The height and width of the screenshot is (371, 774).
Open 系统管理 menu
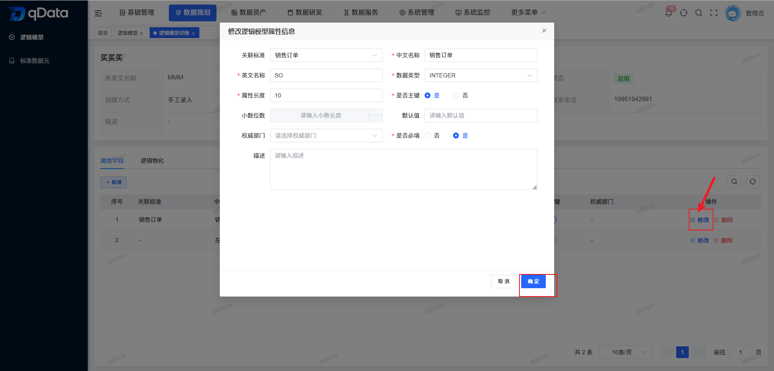pos(417,13)
